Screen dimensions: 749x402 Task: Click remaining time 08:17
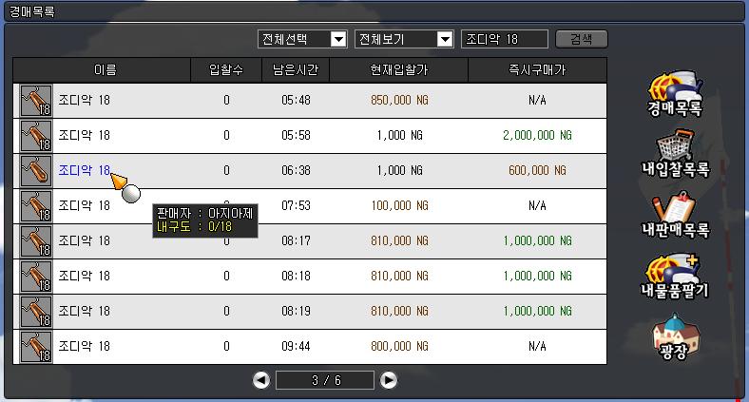click(x=296, y=241)
